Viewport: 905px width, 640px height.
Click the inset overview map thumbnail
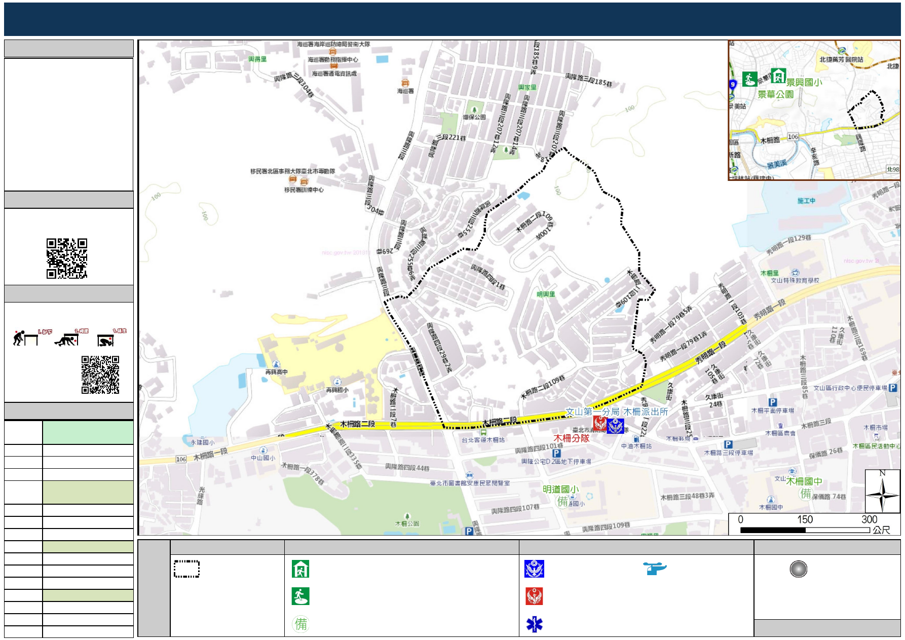coord(814,110)
